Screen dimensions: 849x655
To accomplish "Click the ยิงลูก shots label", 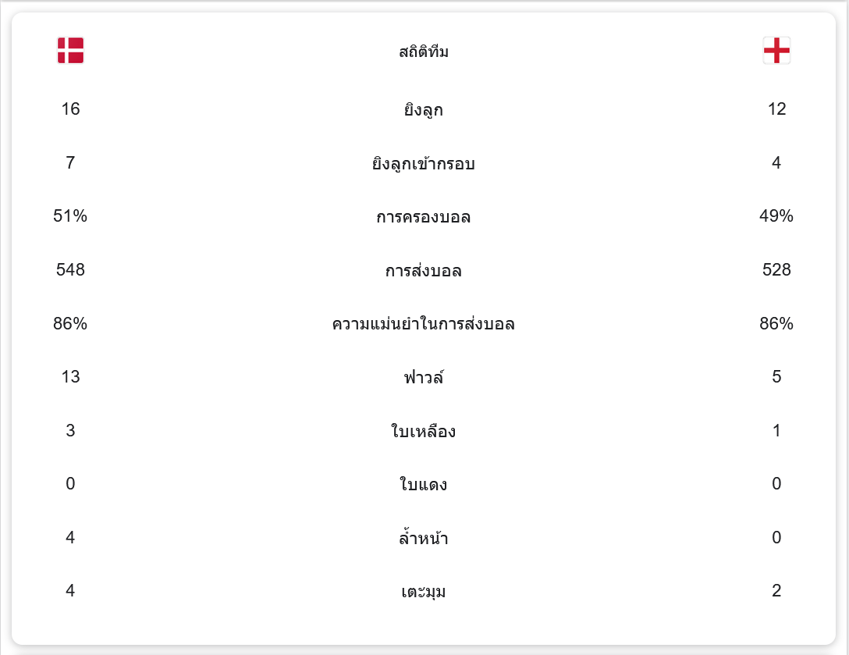I will pyautogui.click(x=424, y=110).
